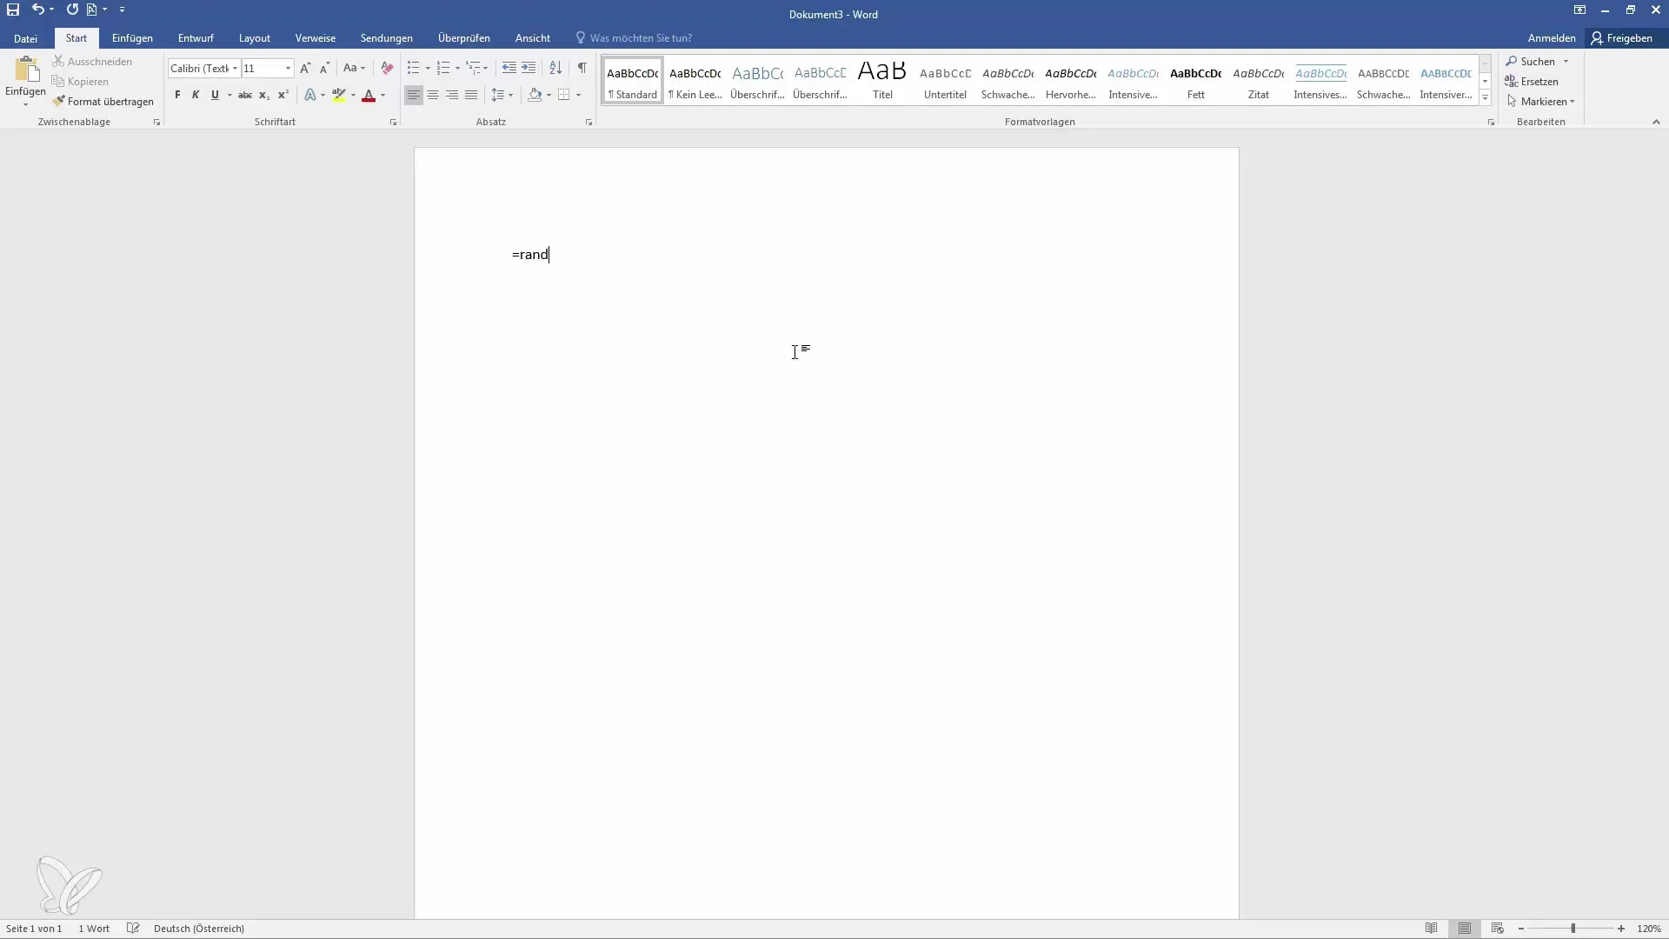The width and height of the screenshot is (1669, 939).
Task: Switch to the Verweise tab
Action: pyautogui.click(x=316, y=38)
